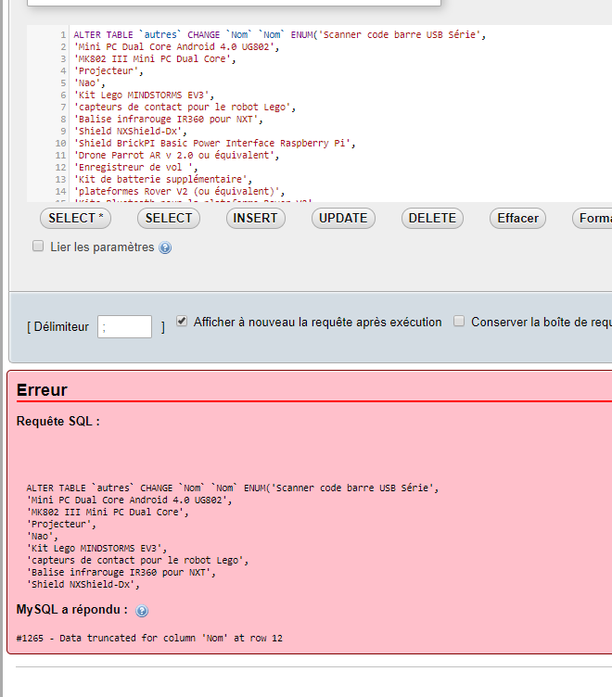The width and height of the screenshot is (612, 697).
Task: Click line 'Drone Parrot AR v 2.0 ou équivalent'
Action: [176, 155]
